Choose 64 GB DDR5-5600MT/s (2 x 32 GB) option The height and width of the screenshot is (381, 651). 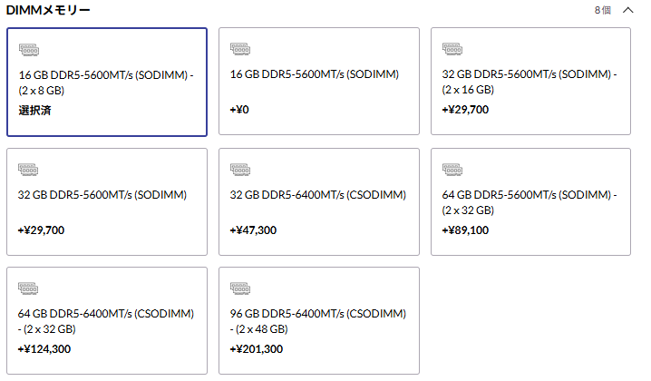tap(530, 201)
